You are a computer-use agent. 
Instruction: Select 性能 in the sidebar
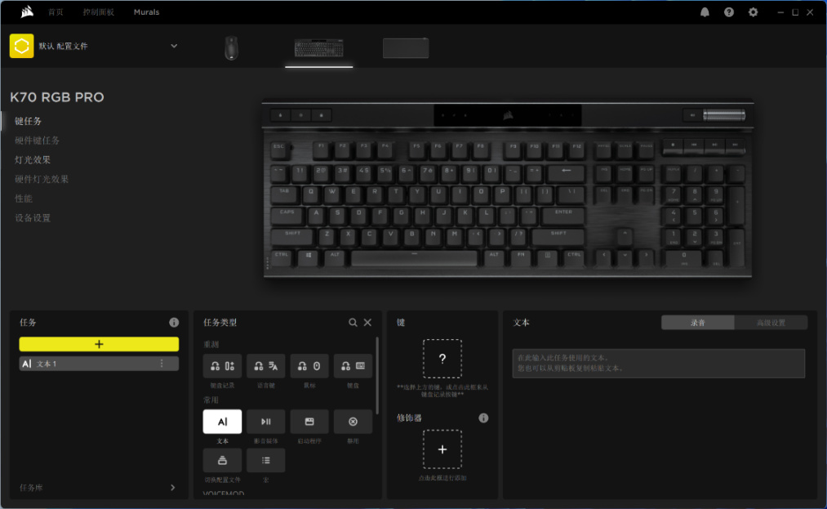coord(23,199)
